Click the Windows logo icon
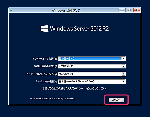The height and width of the screenshot is (117, 150). click(x=44, y=28)
